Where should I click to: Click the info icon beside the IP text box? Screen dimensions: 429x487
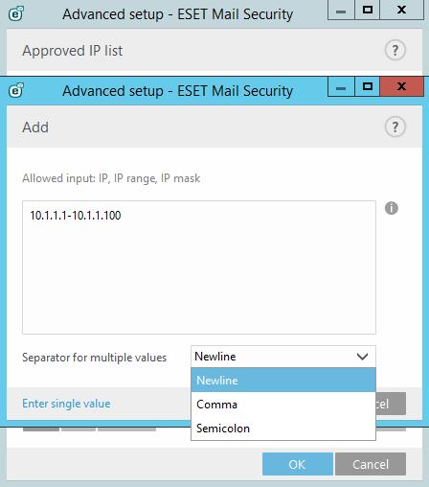[392, 208]
